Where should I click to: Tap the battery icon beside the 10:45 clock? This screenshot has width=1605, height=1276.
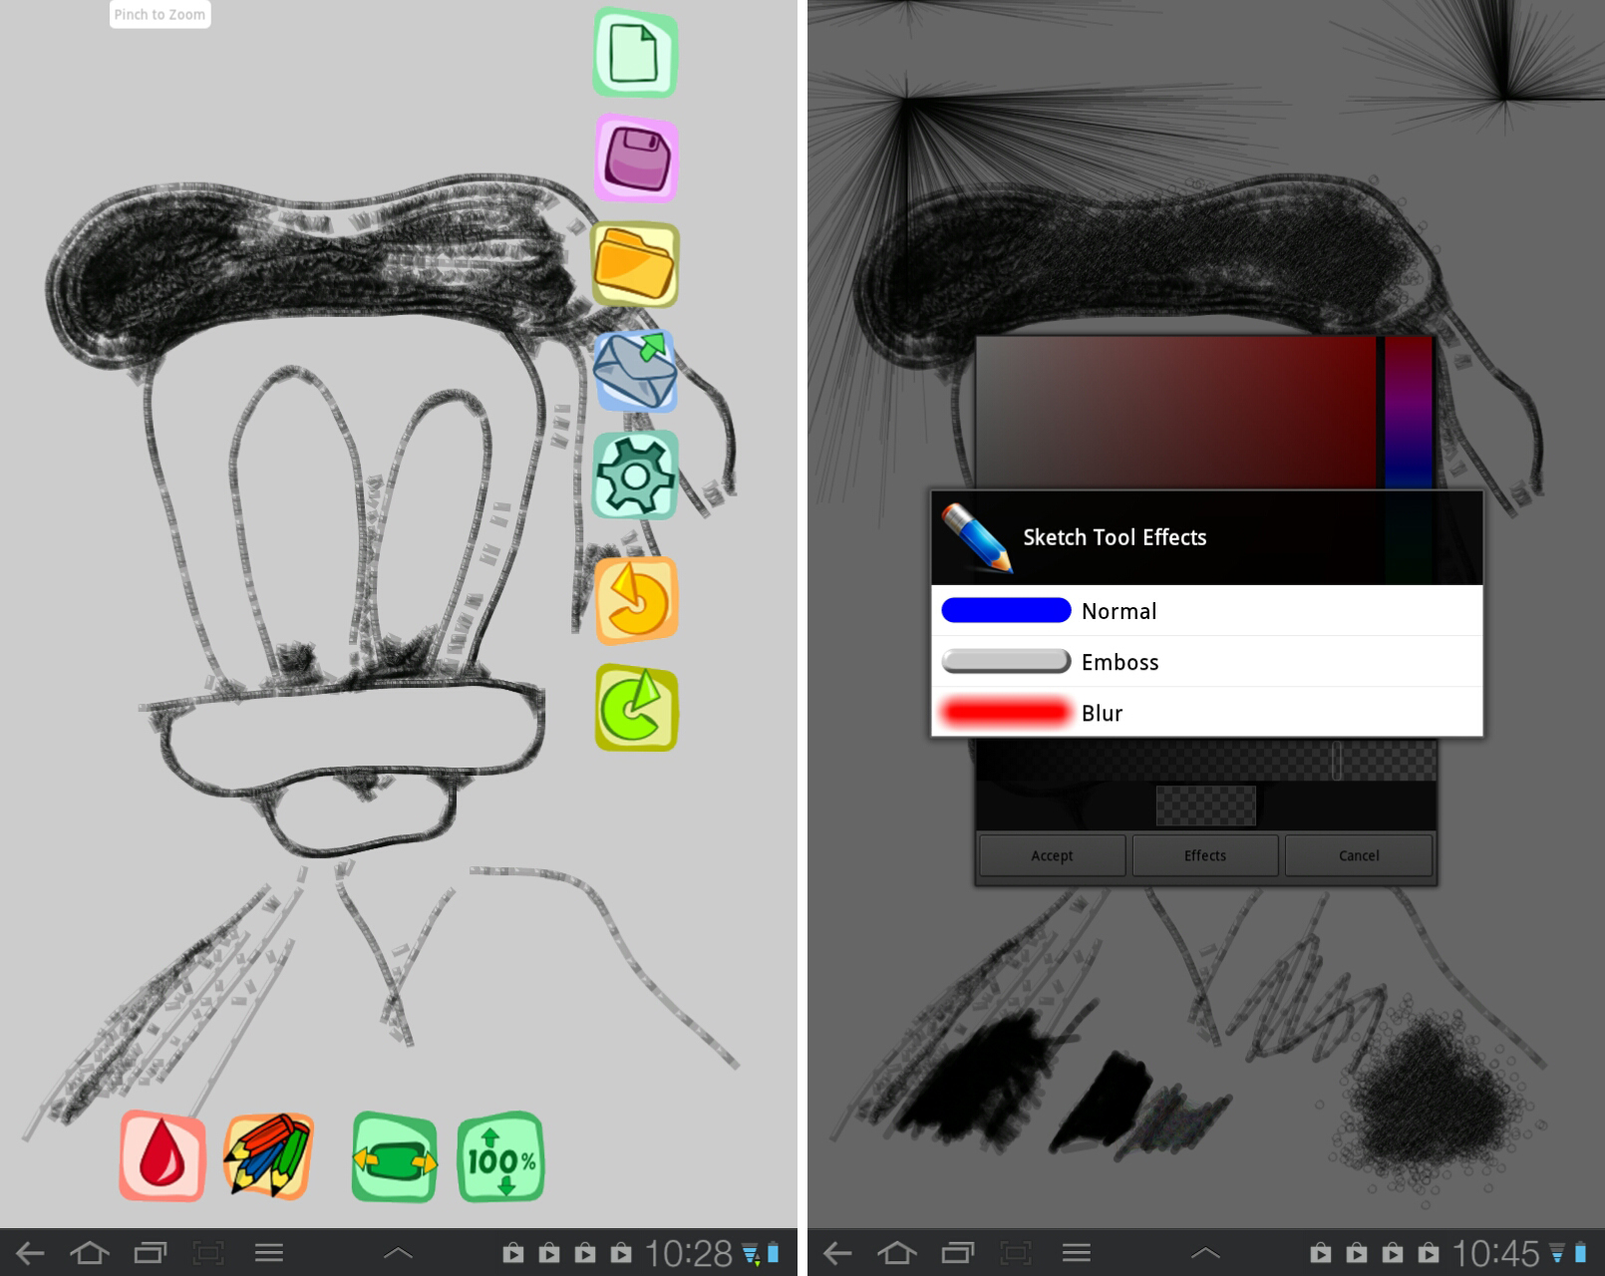point(1581,1253)
